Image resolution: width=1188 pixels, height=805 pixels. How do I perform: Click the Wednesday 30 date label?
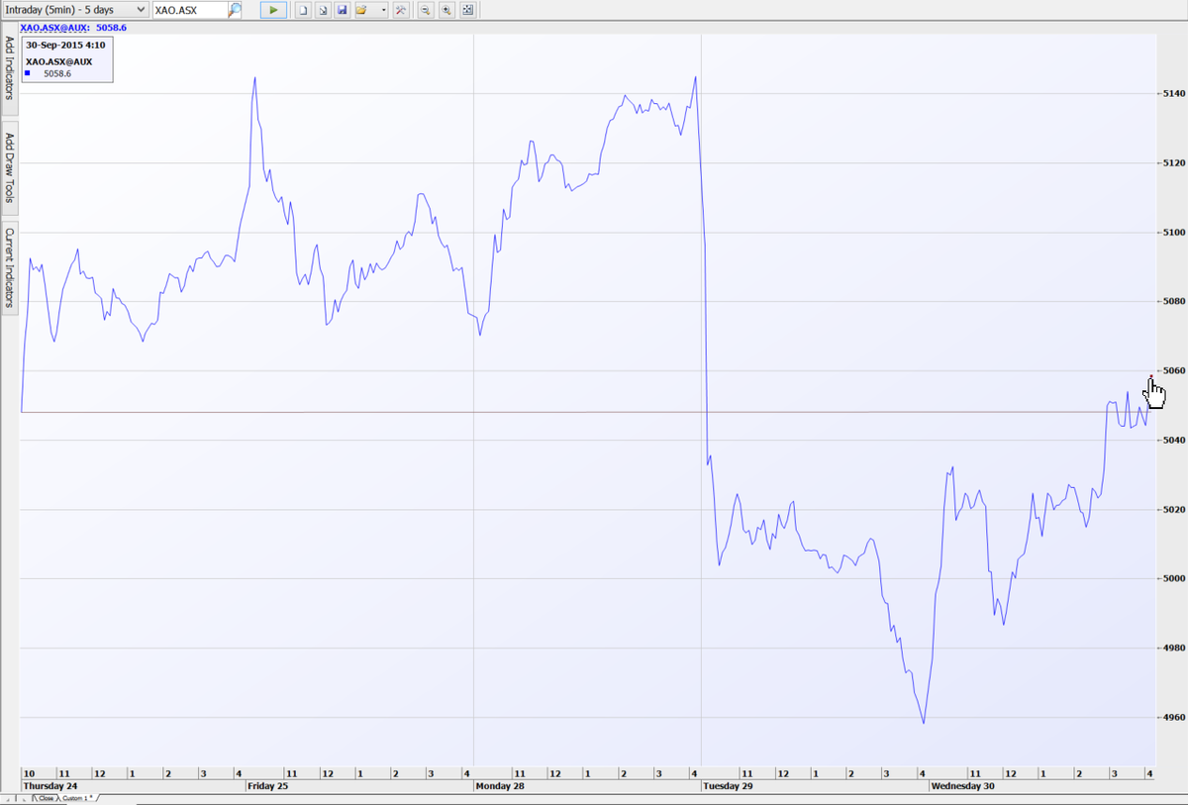962,786
